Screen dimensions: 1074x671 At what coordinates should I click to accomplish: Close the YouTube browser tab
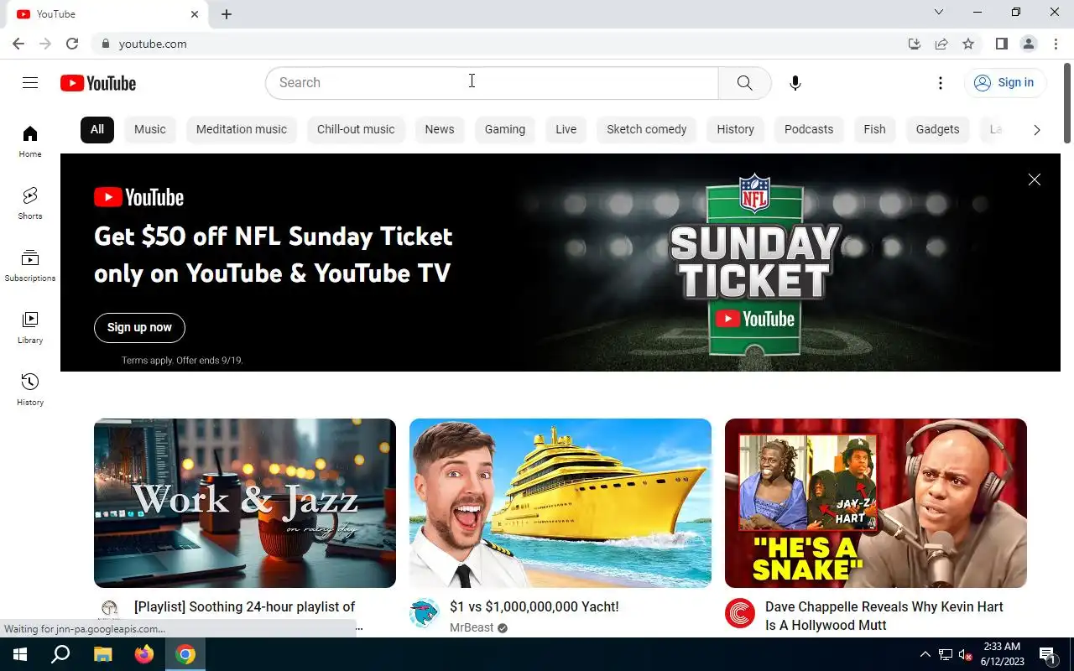pyautogui.click(x=195, y=14)
